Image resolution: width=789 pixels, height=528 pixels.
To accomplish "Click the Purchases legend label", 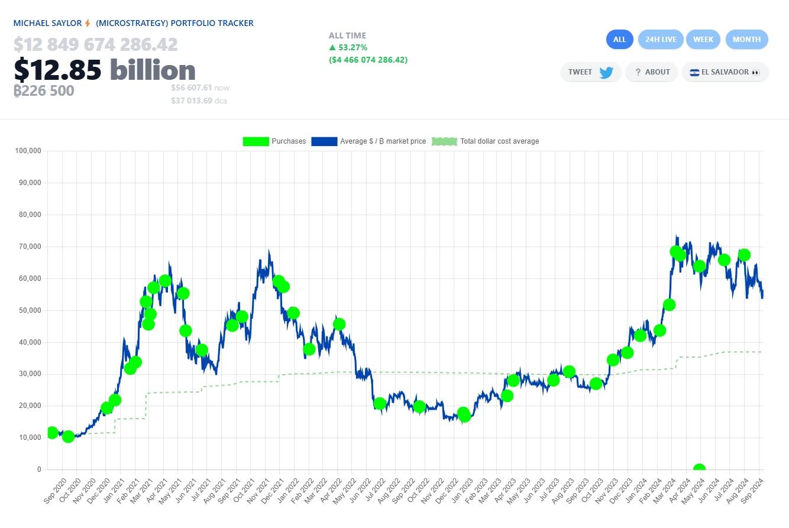I will [x=289, y=141].
